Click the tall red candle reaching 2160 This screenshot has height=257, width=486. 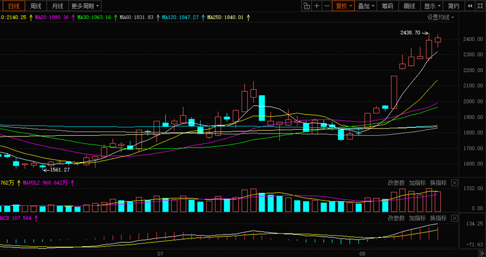coord(394,92)
